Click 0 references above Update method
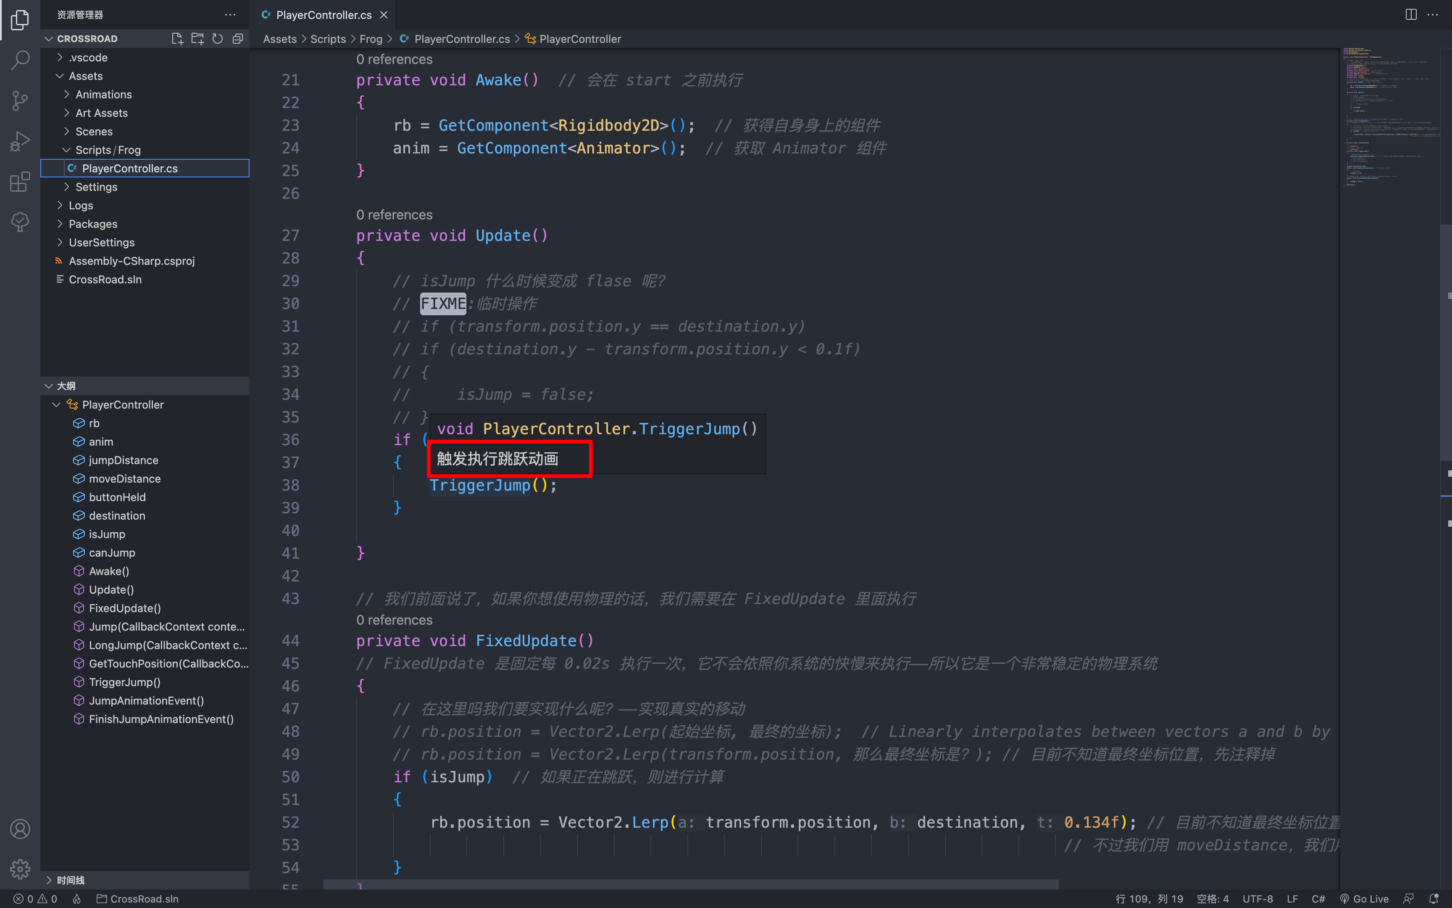The width and height of the screenshot is (1452, 908). [394, 215]
